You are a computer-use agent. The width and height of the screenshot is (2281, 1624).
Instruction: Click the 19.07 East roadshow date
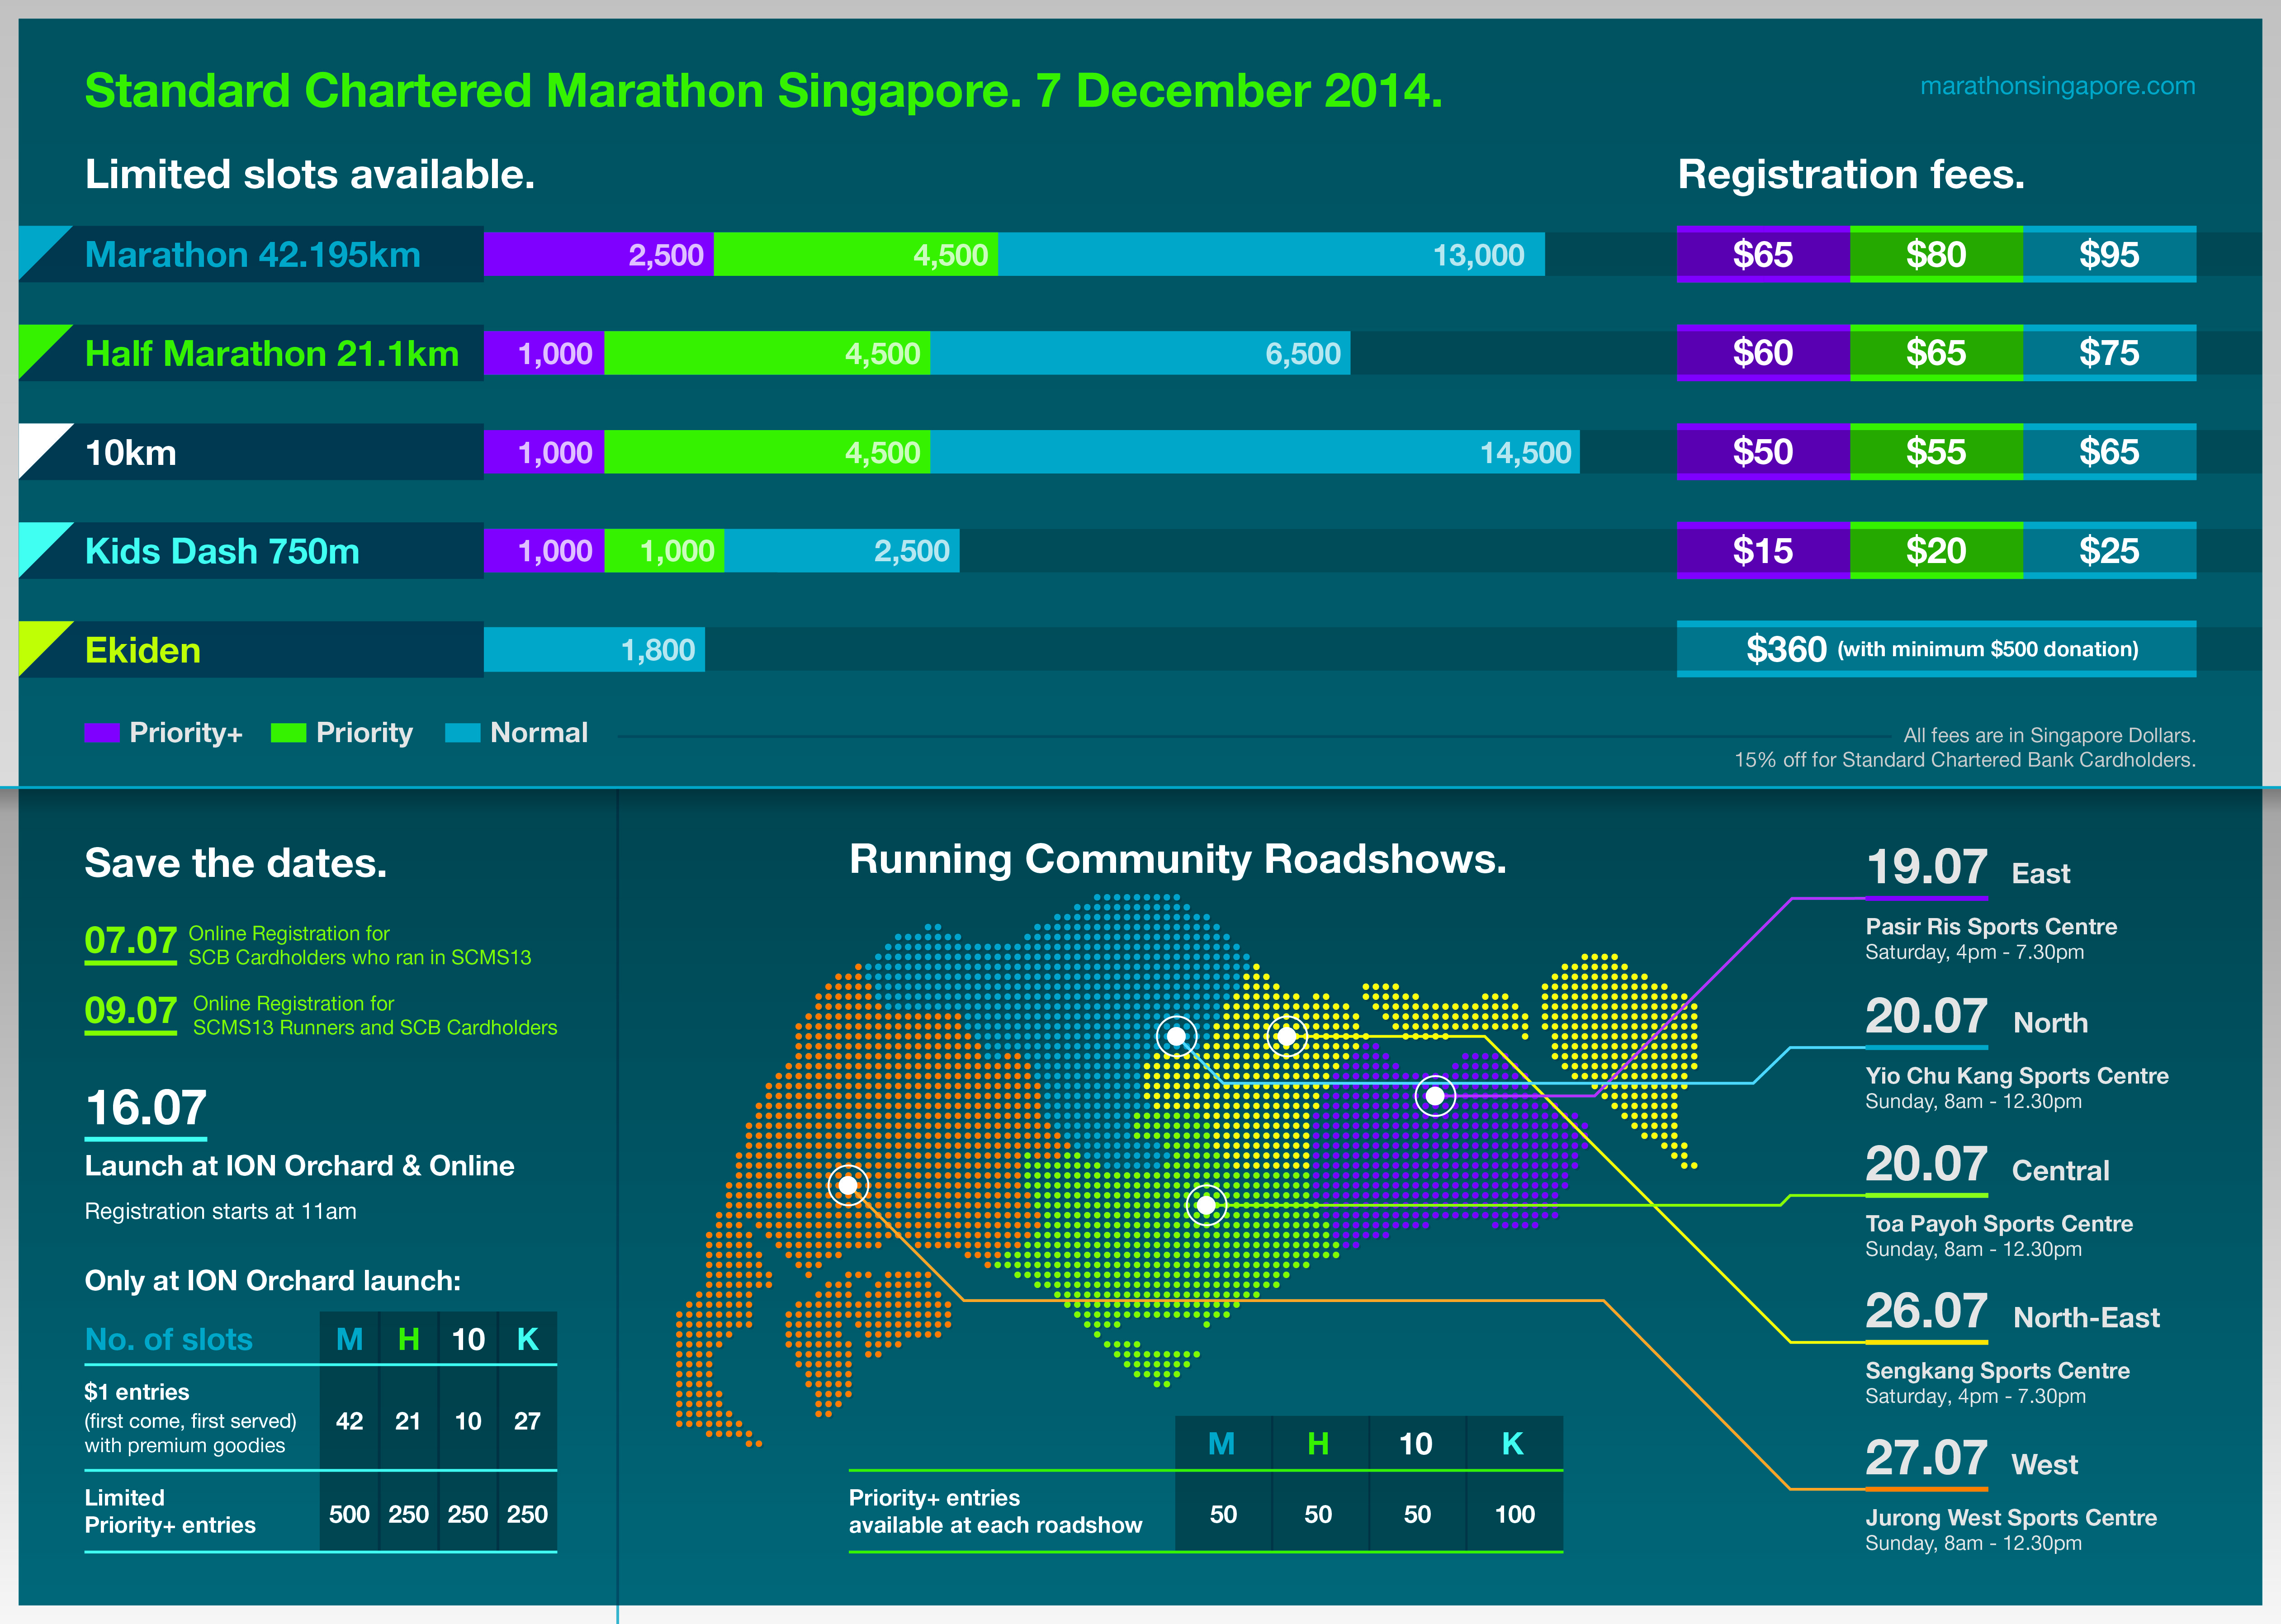pyautogui.click(x=1926, y=867)
